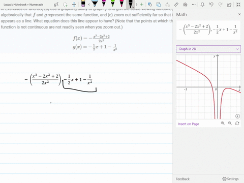Add a new pen with plus icon

point(142,5)
